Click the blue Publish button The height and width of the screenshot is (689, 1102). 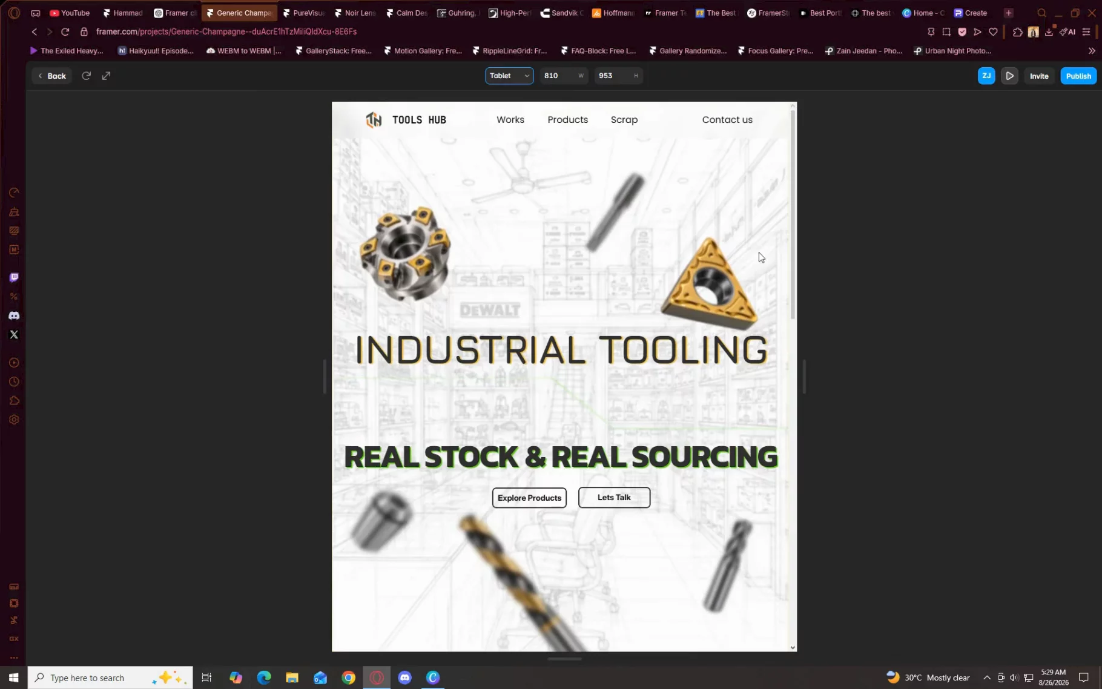1078,76
